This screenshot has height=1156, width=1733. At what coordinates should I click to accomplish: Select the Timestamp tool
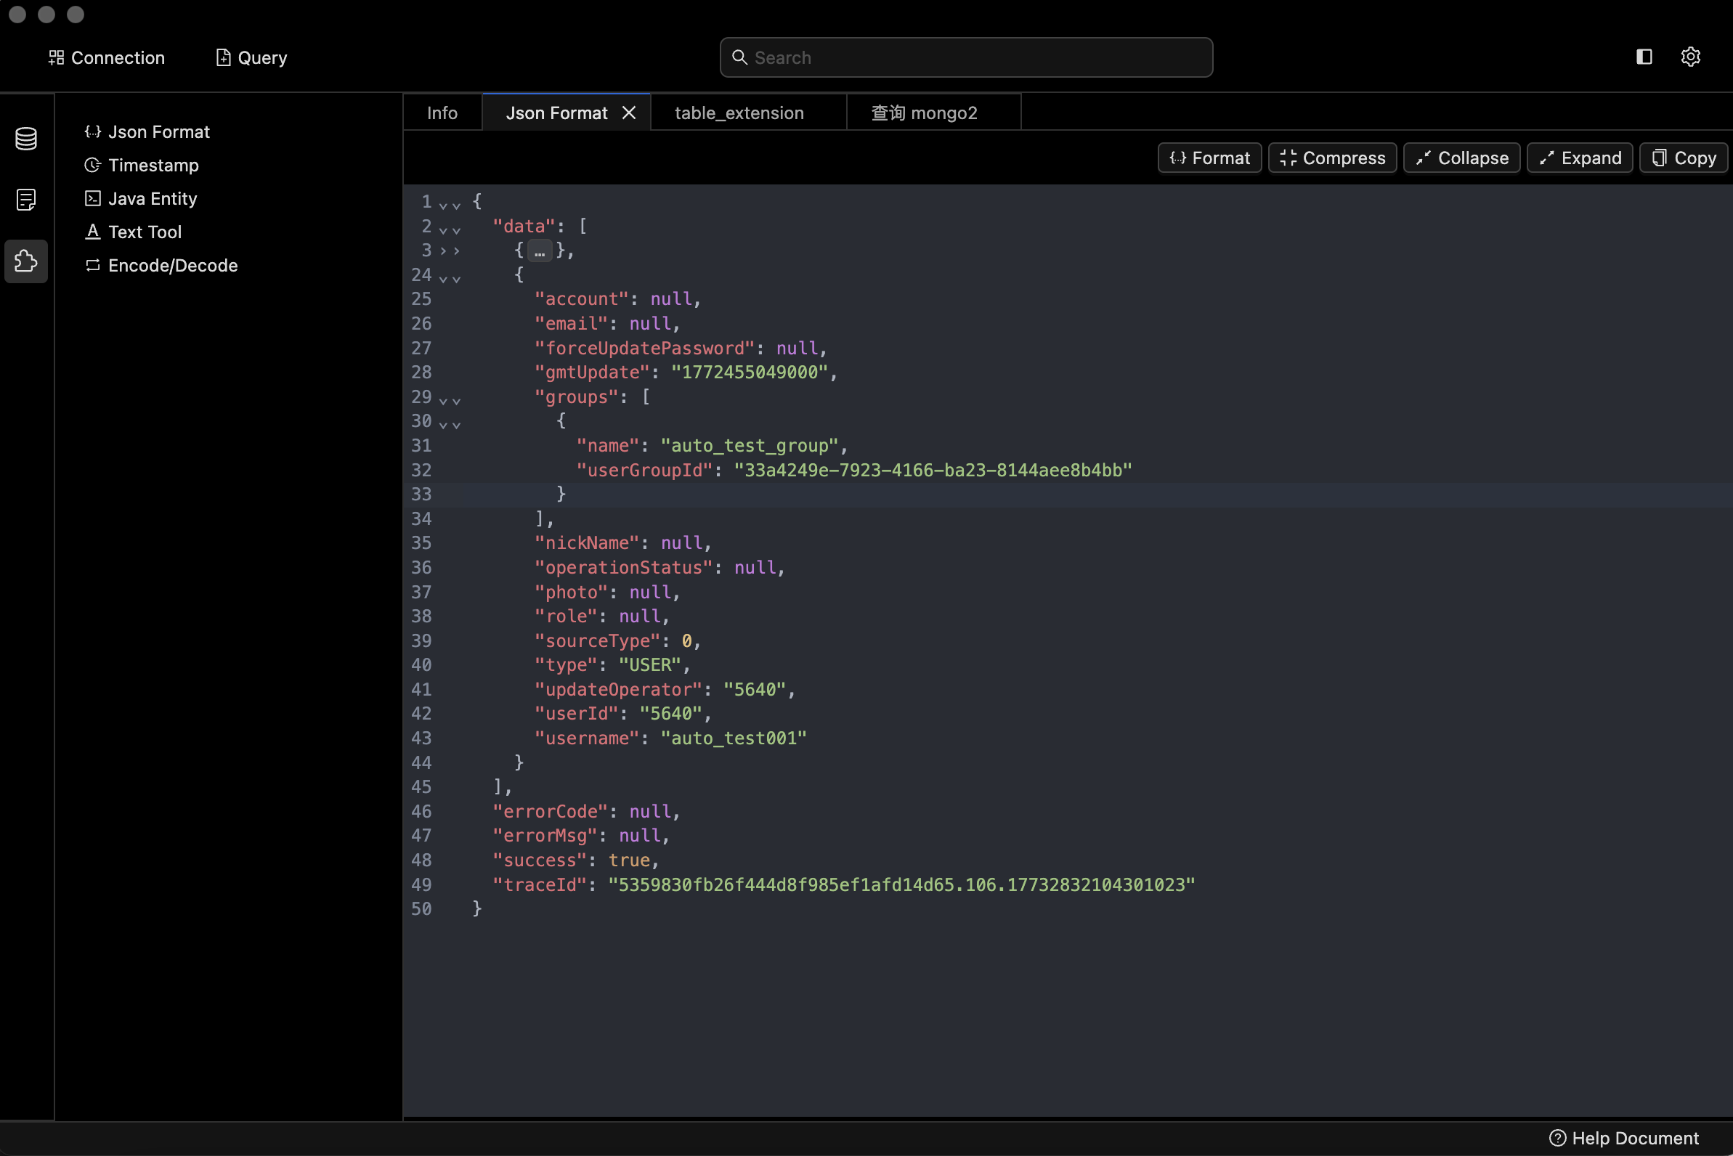coord(153,165)
